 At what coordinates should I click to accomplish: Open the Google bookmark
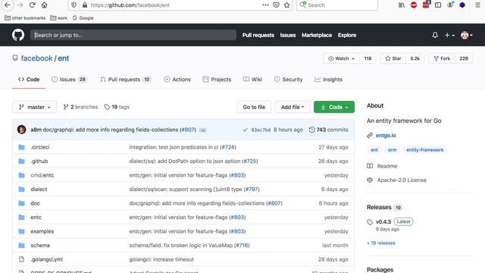click(83, 18)
